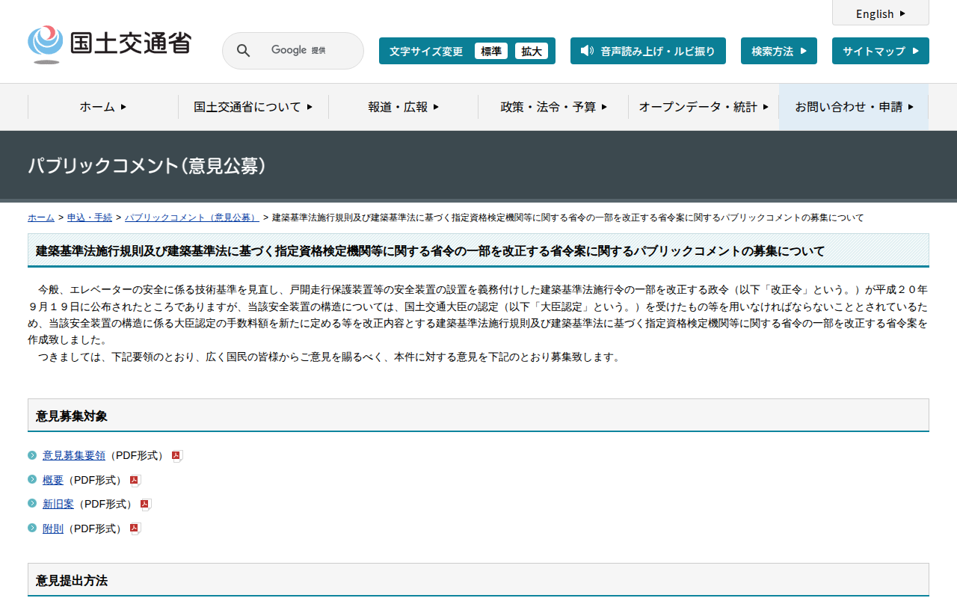
Task: Focus the Google site search field
Action: [307, 51]
